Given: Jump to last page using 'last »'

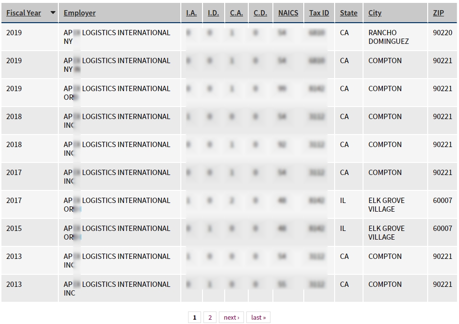Looking at the screenshot, I should point(258,317).
